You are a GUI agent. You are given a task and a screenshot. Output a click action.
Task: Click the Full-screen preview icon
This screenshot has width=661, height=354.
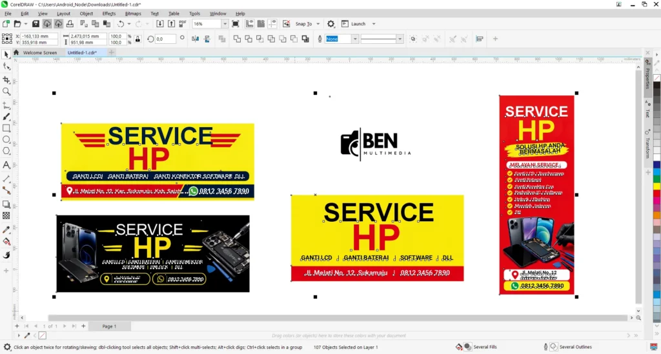[236, 24]
